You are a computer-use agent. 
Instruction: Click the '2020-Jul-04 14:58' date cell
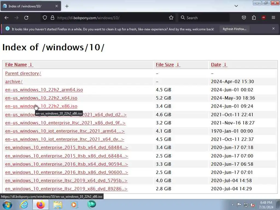(x=231, y=181)
